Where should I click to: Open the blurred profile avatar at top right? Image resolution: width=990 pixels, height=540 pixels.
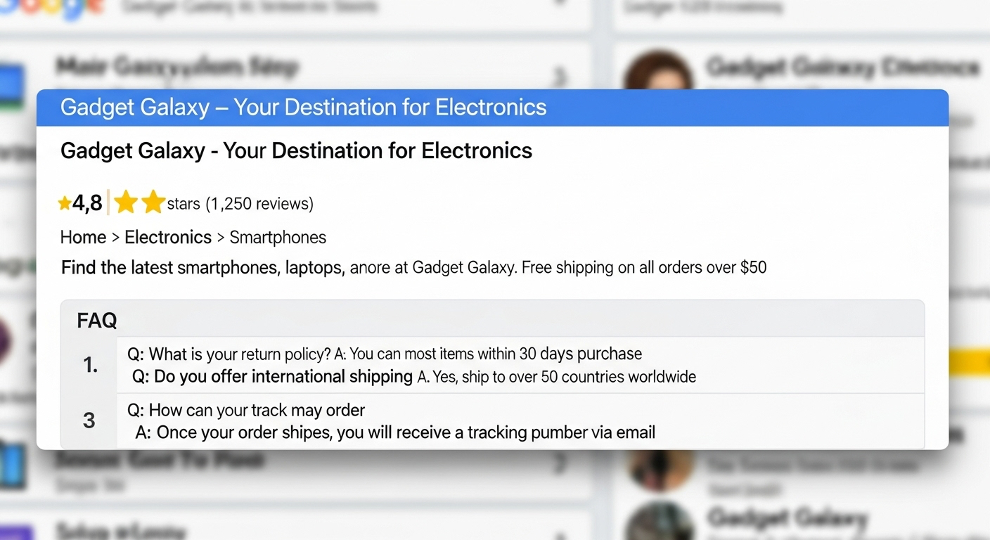[657, 72]
